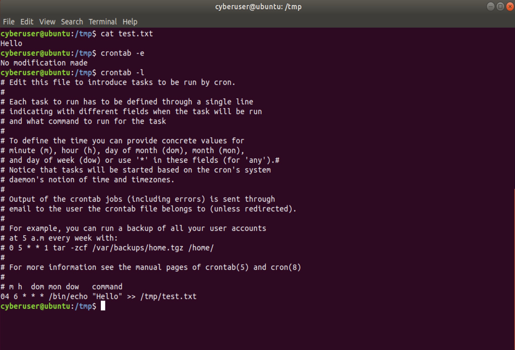Click the 'crontab -e' command text

[x=122, y=53]
